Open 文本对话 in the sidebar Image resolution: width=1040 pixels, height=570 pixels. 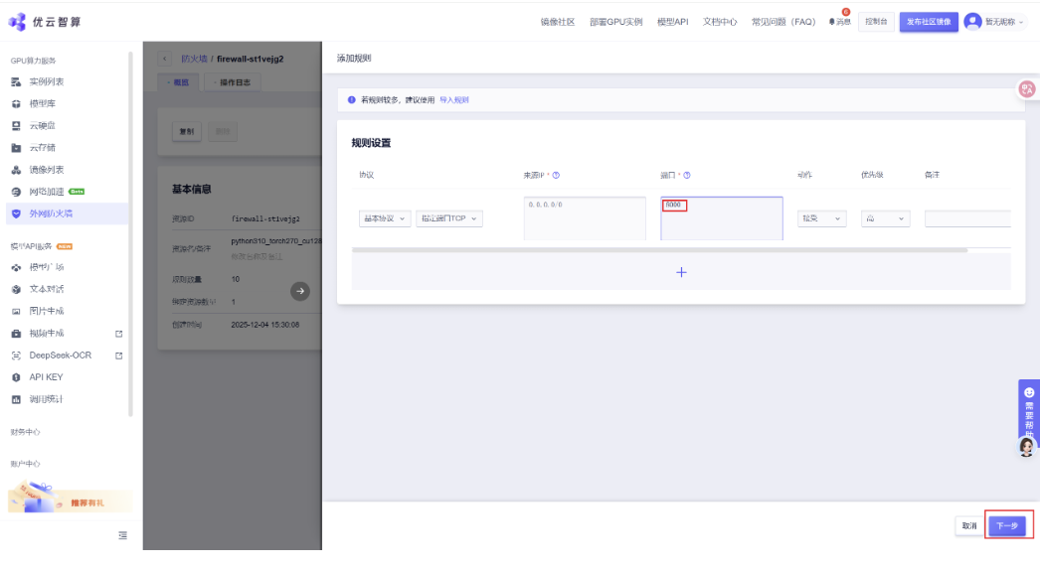pos(47,289)
